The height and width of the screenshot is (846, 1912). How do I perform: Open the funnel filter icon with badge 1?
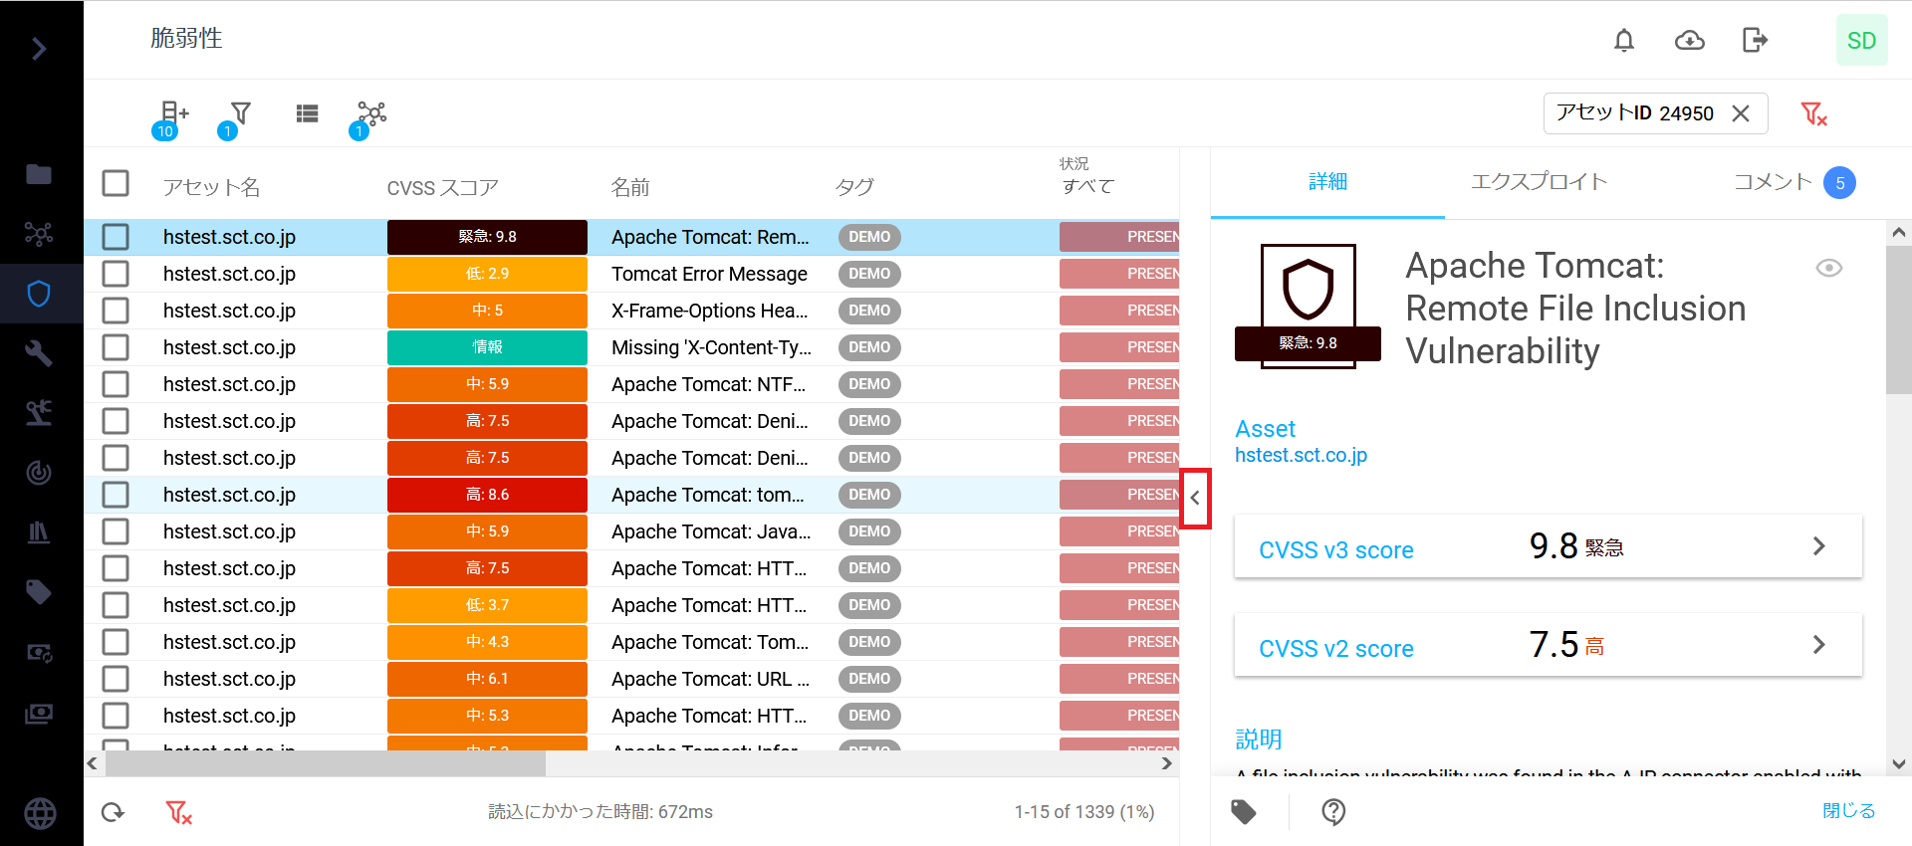tap(236, 117)
